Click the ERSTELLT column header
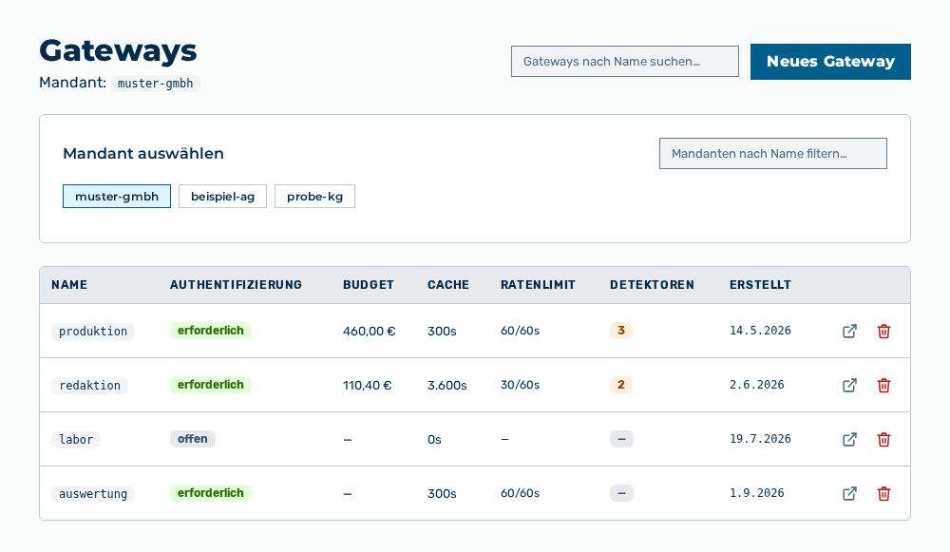950x552 pixels. click(760, 285)
